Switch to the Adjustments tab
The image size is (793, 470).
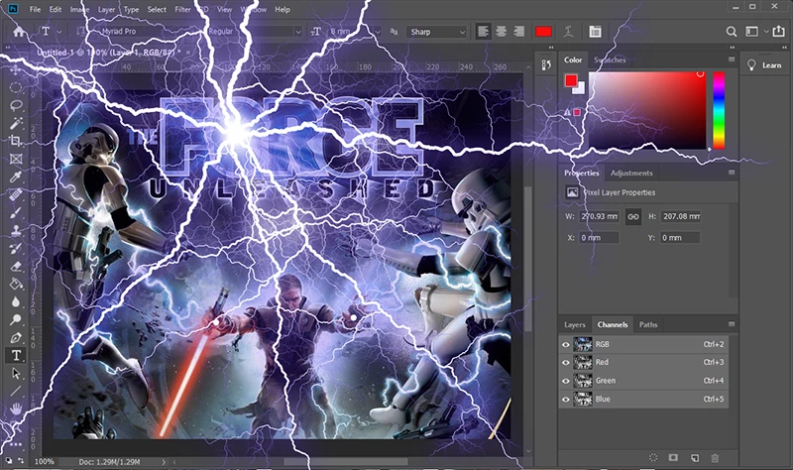pos(631,173)
